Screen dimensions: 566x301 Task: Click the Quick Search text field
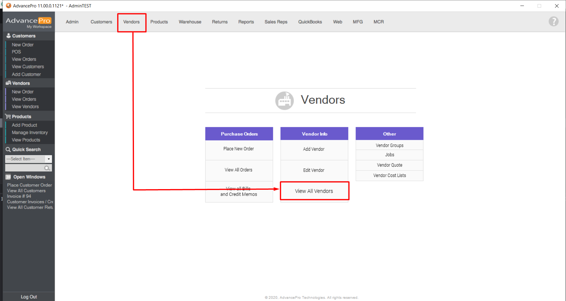[x=25, y=168]
